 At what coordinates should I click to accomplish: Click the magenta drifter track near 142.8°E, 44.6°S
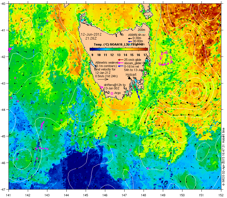42,125
